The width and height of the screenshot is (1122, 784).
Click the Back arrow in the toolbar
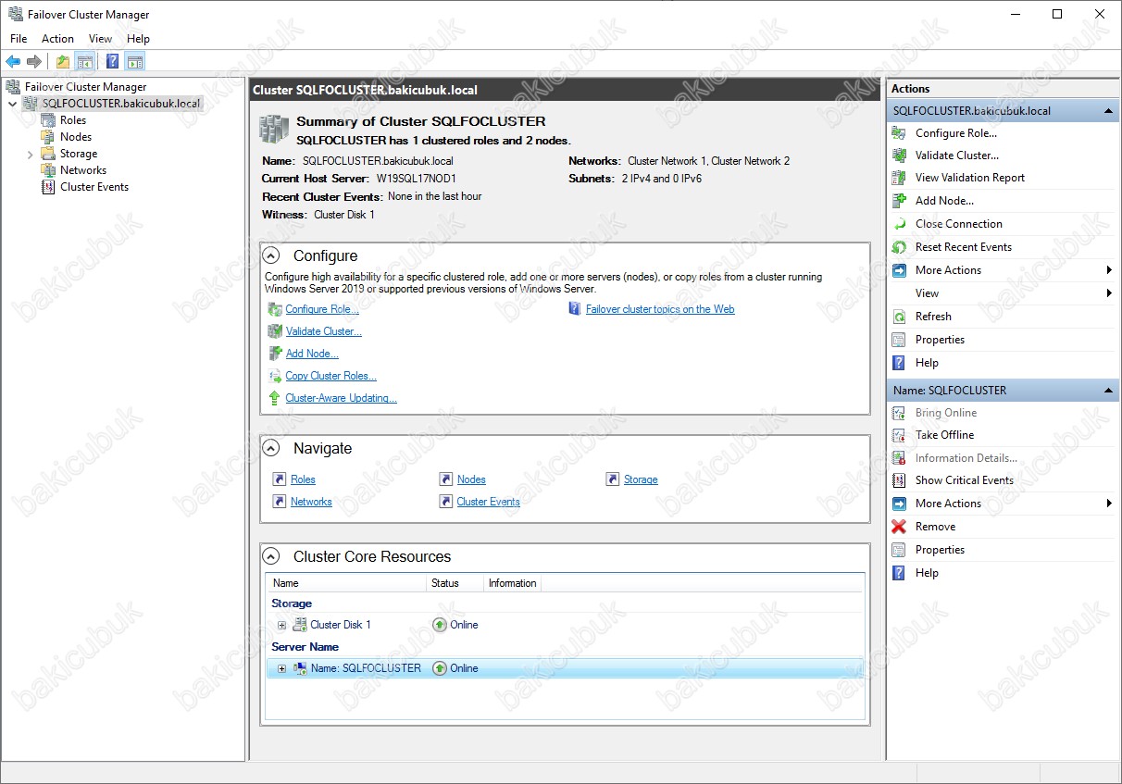(x=13, y=62)
